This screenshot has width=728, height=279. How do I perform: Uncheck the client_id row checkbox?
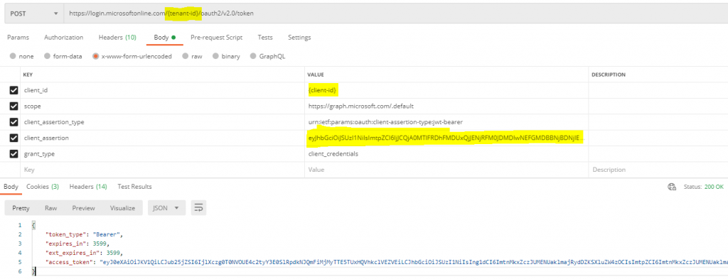(14, 90)
